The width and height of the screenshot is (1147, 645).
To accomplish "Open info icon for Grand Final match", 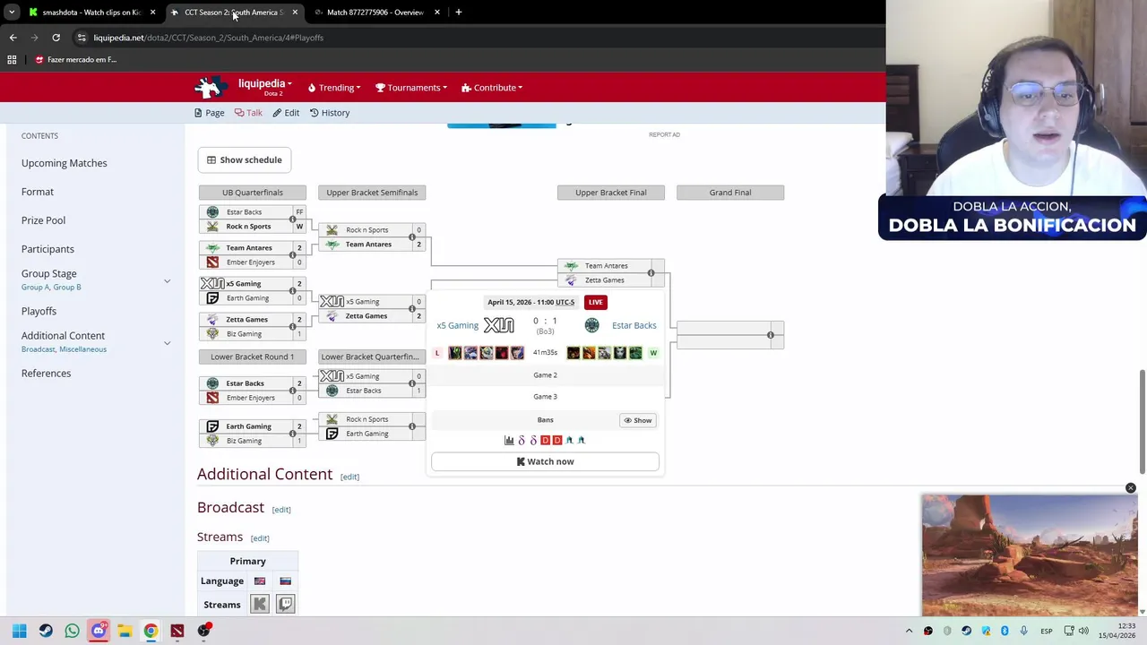I will (x=771, y=335).
